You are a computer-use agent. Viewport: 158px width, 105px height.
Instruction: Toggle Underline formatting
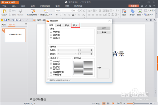[65, 15]
